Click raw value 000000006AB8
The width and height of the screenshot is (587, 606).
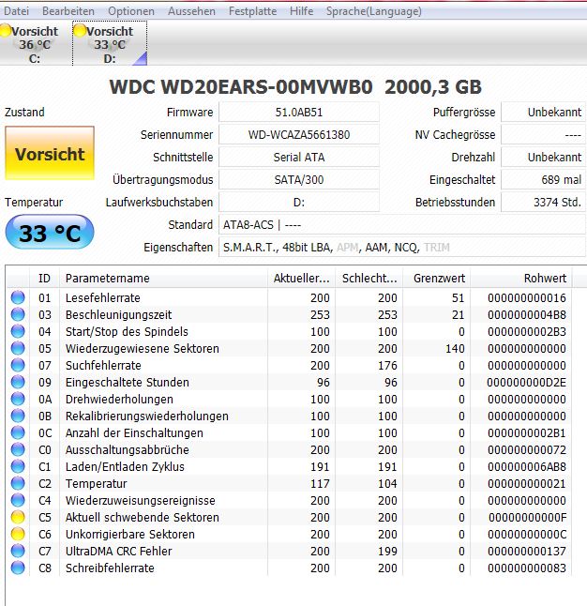point(527,467)
